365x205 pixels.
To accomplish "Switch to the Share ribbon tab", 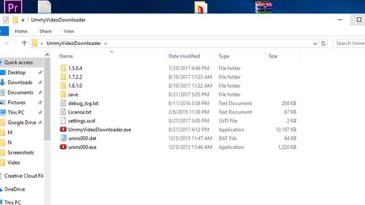I will point(46,31).
